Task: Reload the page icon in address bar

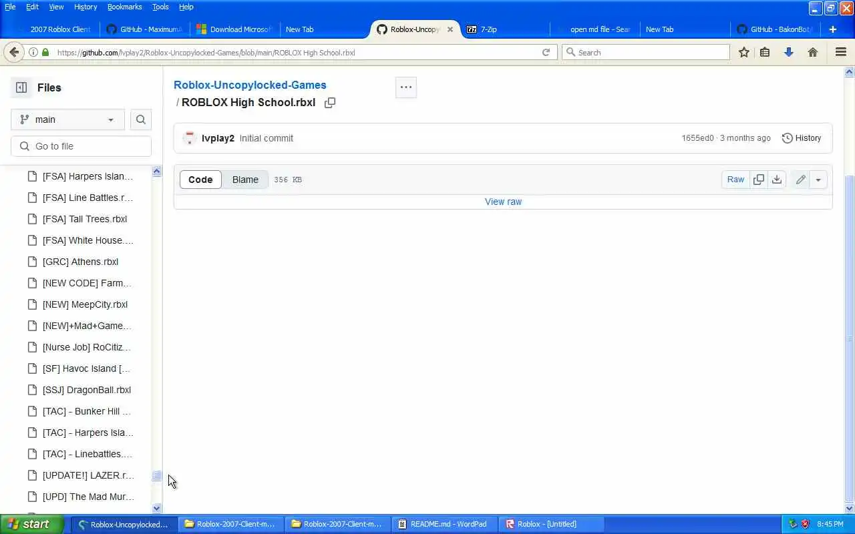Action: coord(546,52)
